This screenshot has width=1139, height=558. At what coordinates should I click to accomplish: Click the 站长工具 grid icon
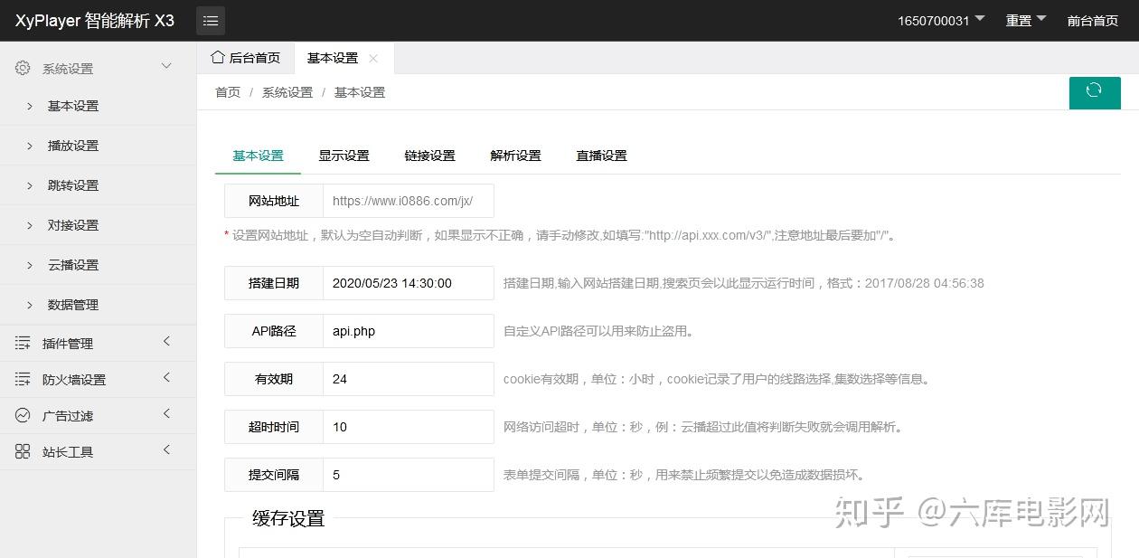23,451
